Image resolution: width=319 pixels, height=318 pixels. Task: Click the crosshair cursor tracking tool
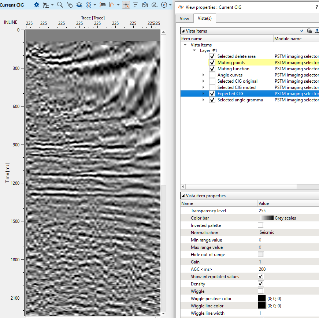click(126, 5)
